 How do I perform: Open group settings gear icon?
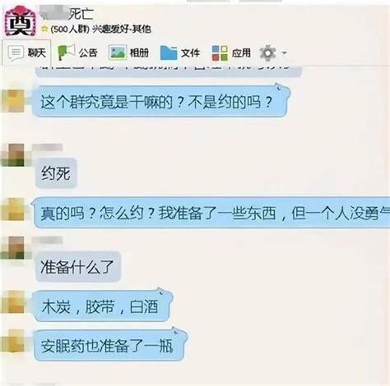coord(267,53)
